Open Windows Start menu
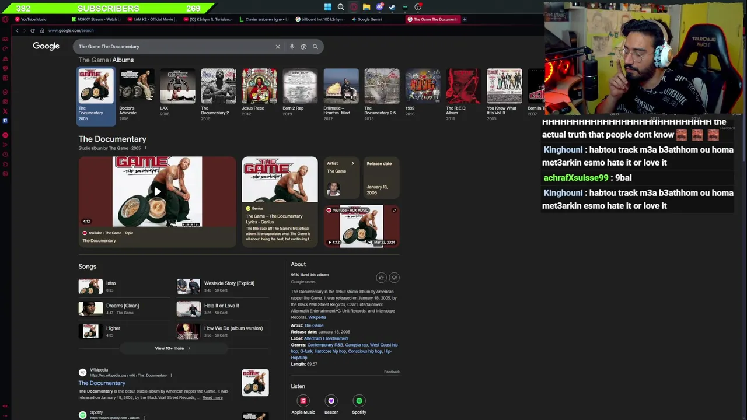Viewport: 747px width, 420px height. [x=328, y=7]
